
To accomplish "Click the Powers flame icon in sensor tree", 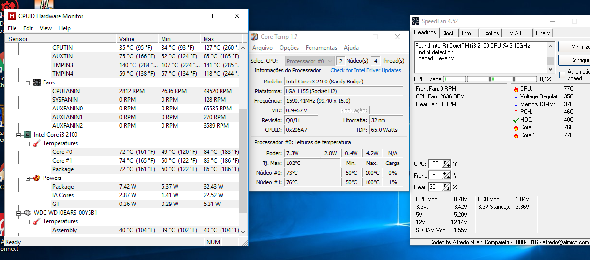I will (36, 178).
